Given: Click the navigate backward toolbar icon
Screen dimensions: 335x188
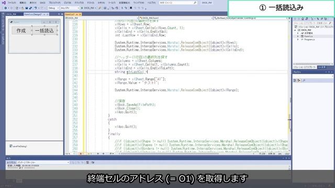Looking at the screenshot, I should [x=6, y=8].
